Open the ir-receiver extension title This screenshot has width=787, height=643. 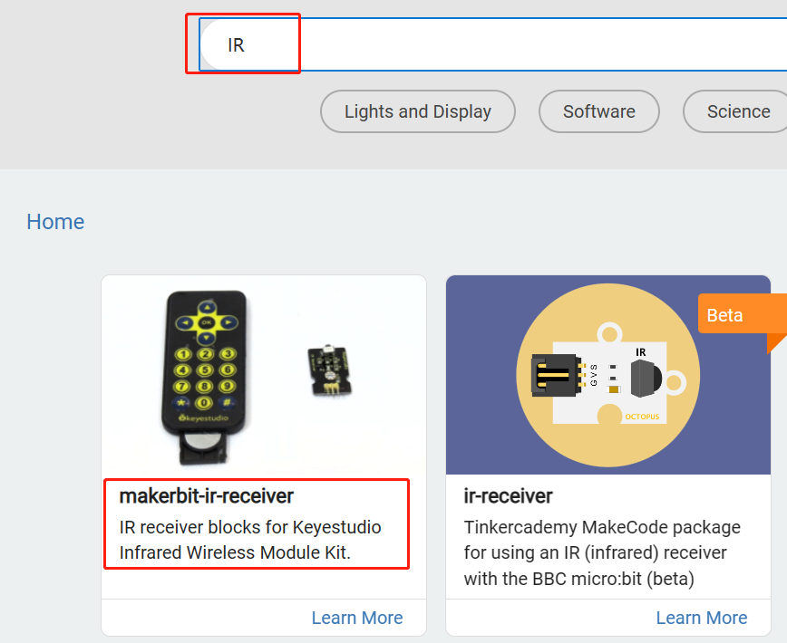[508, 496]
